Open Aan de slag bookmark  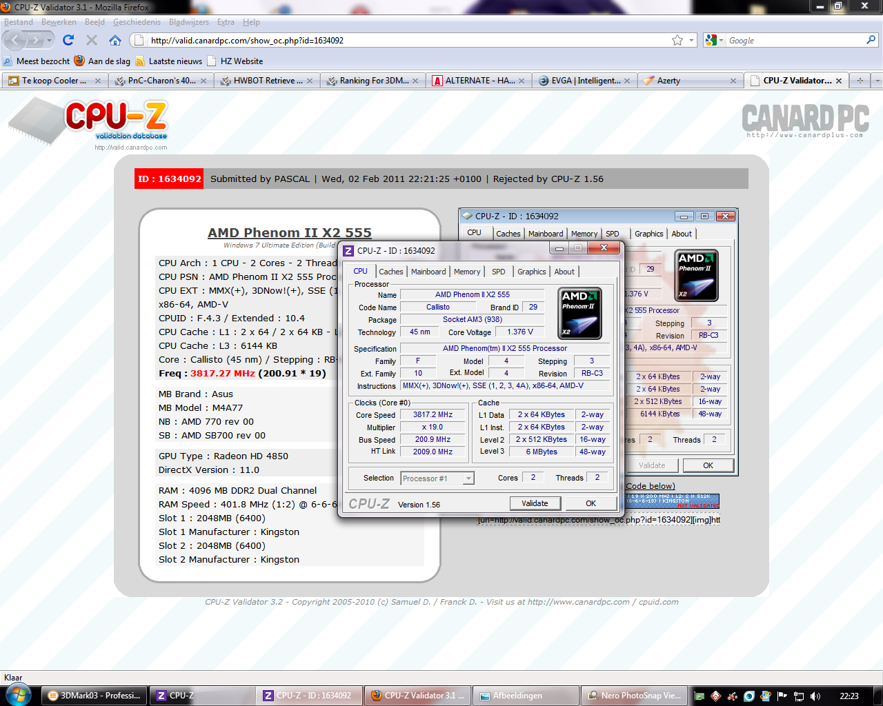click(x=102, y=61)
